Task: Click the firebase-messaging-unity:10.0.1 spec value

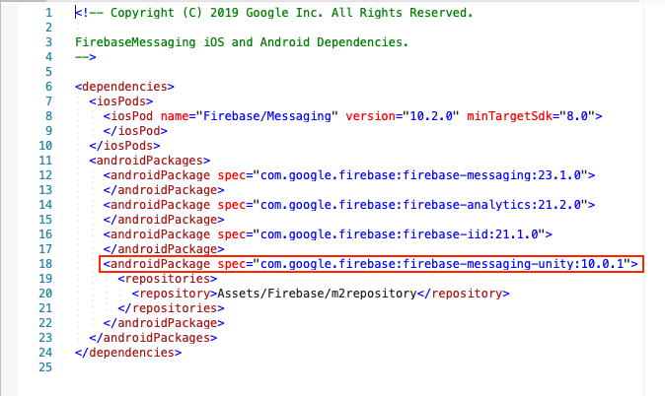Action: [x=442, y=264]
